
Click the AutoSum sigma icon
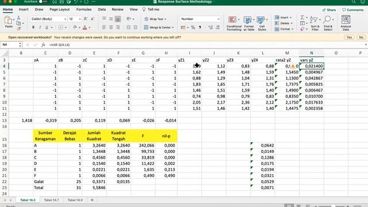tap(302, 17)
